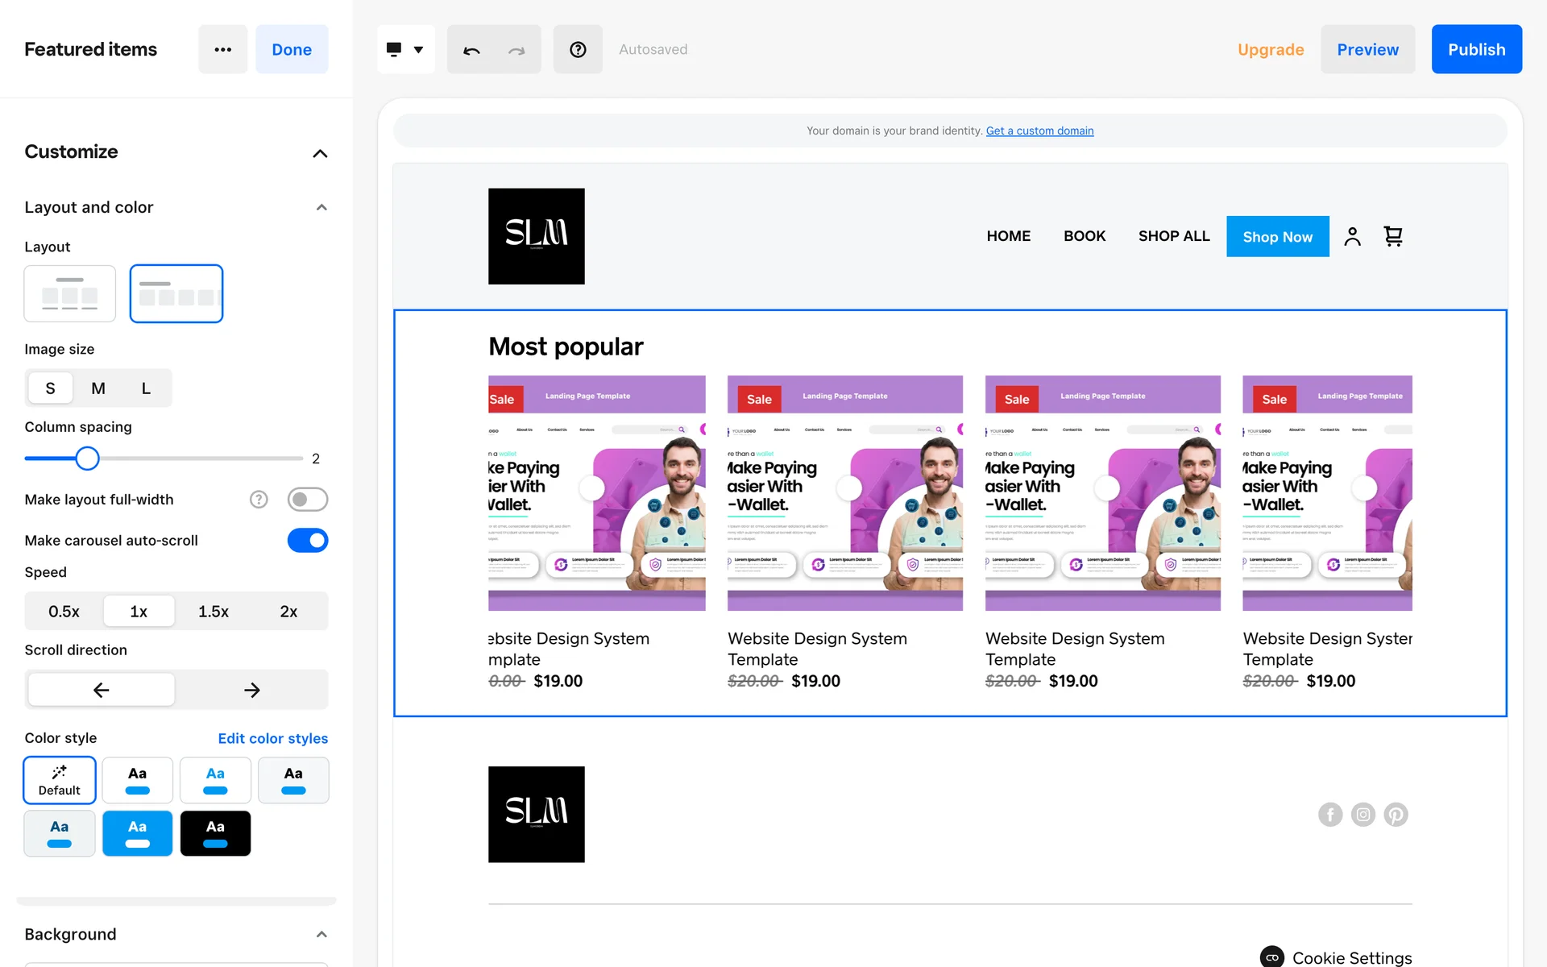Open the Pinterest social icon in footer

[x=1396, y=815]
